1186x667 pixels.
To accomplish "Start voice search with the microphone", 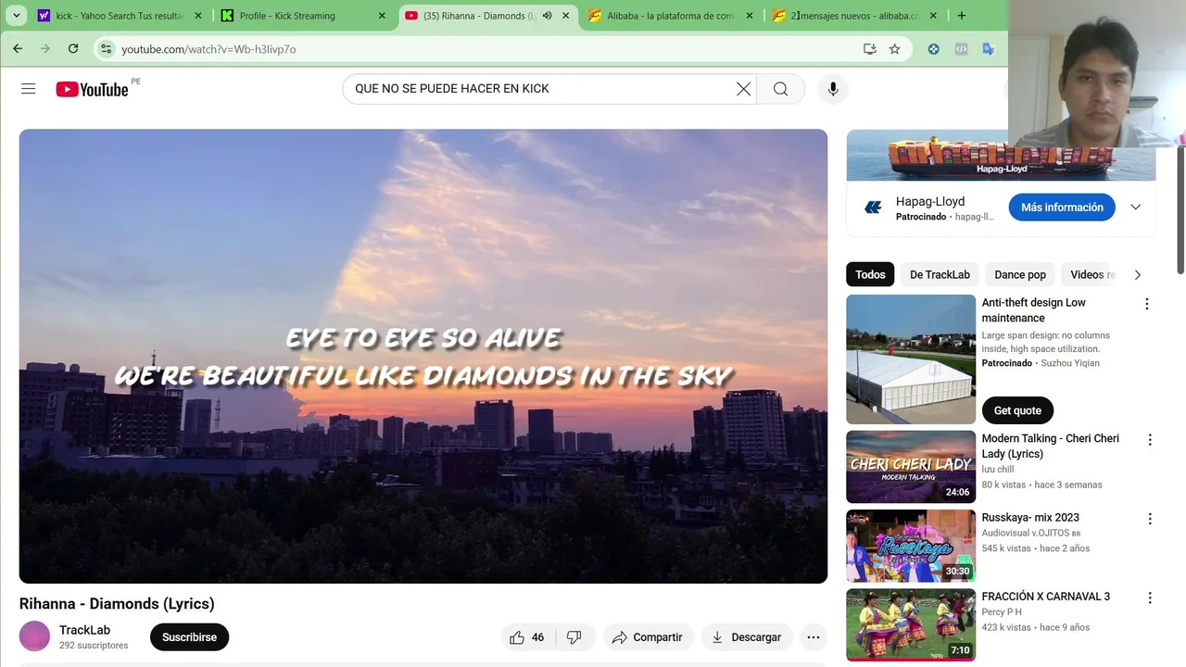I will pos(833,89).
